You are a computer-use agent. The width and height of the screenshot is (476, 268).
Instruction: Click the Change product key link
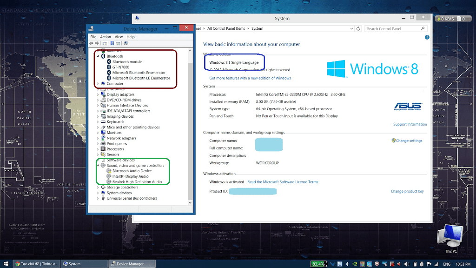(407, 191)
